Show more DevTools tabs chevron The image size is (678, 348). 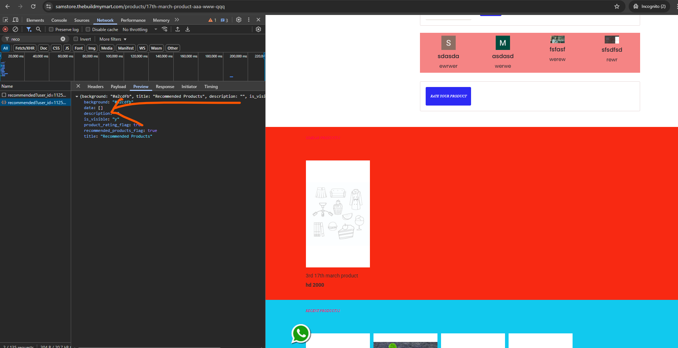tap(177, 20)
